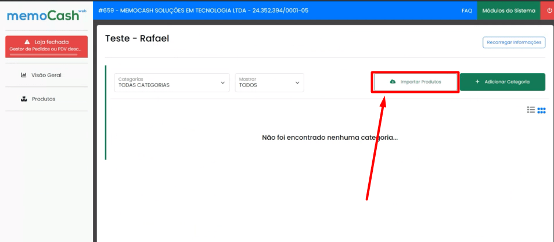Screen dimensions: 554x242
Task: Click the Adicionar Categoria button
Action: point(502,82)
